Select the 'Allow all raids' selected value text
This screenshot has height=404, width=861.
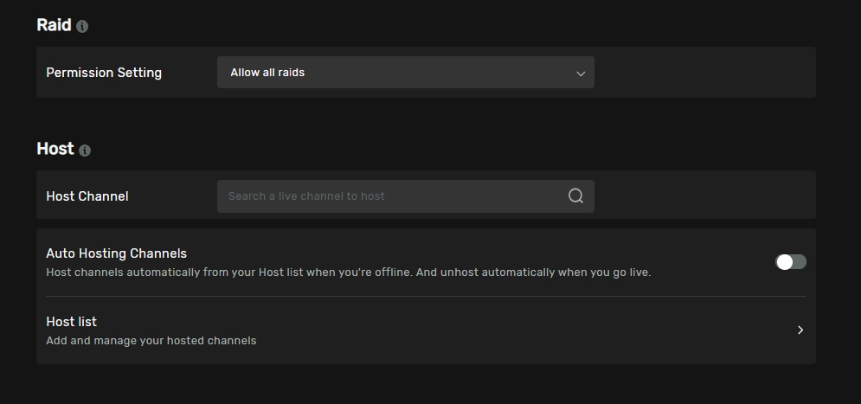pyautogui.click(x=267, y=73)
